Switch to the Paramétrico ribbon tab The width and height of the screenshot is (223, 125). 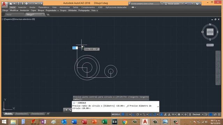[x=44, y=7]
